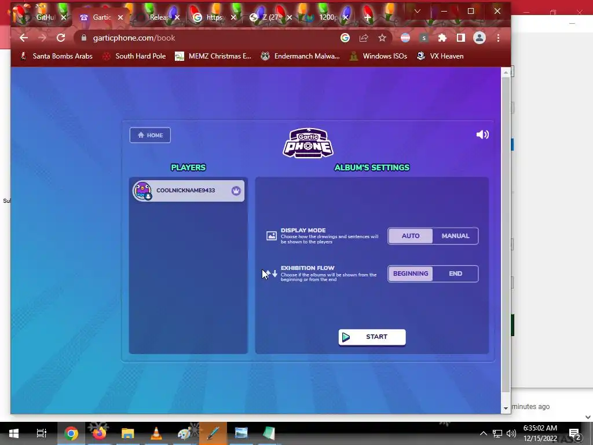Open a new tab with plus button

(367, 17)
